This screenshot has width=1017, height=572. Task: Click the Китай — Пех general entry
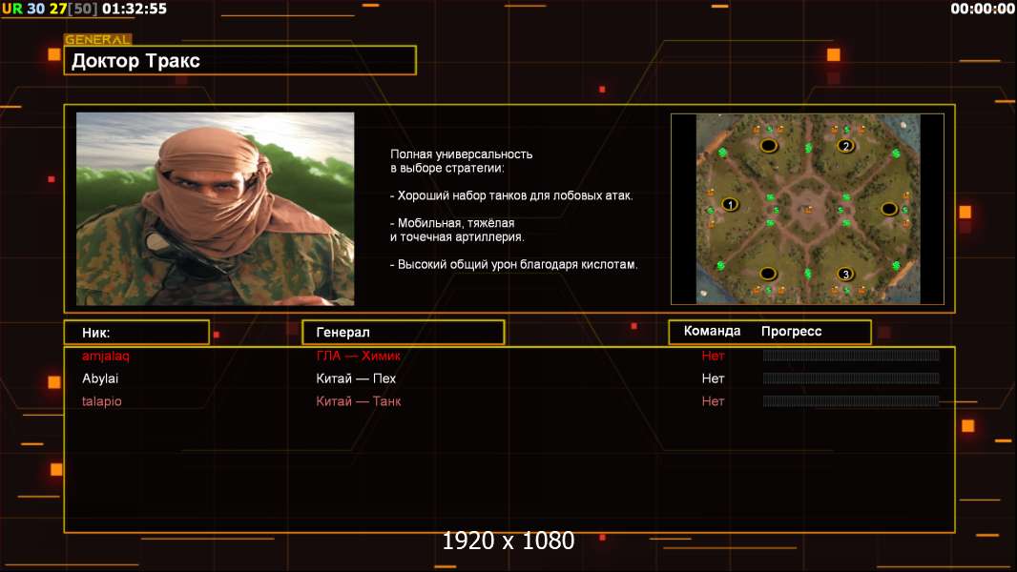pos(356,378)
